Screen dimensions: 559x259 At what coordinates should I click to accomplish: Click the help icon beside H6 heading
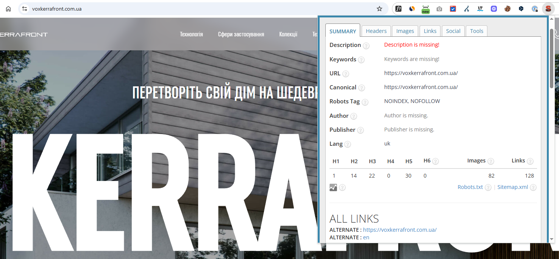(436, 161)
